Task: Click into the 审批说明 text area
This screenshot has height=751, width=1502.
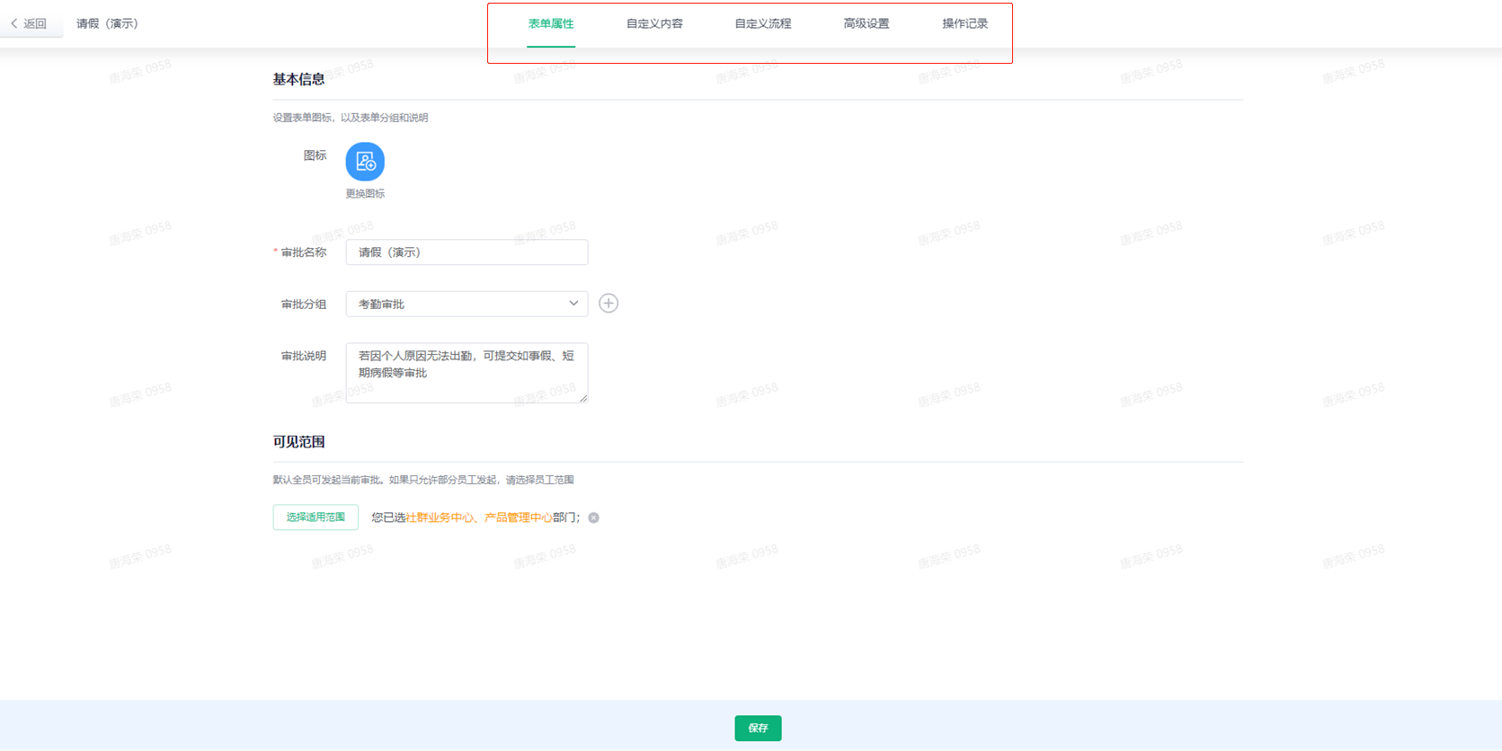Action: (x=467, y=373)
